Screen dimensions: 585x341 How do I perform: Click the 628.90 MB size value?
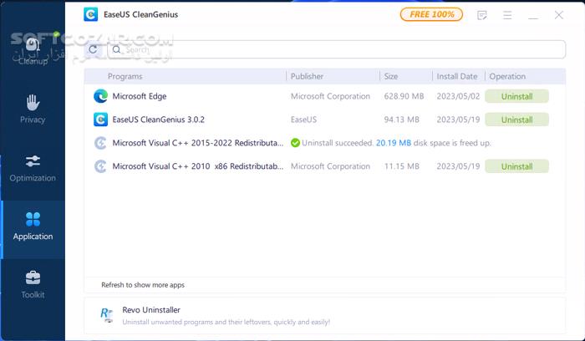coord(404,96)
